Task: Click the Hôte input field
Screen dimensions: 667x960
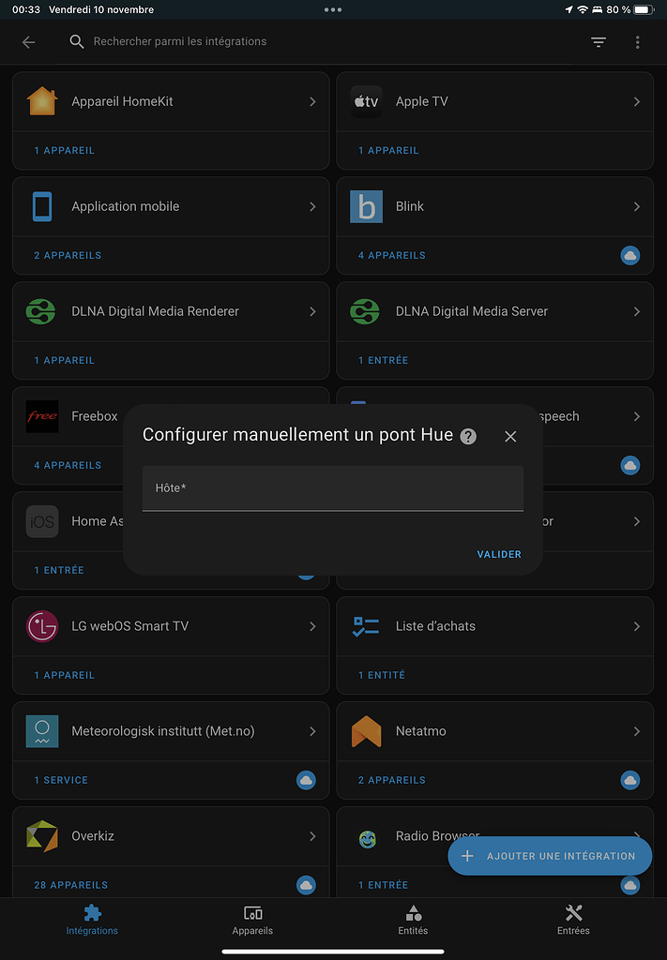Action: pyautogui.click(x=333, y=487)
